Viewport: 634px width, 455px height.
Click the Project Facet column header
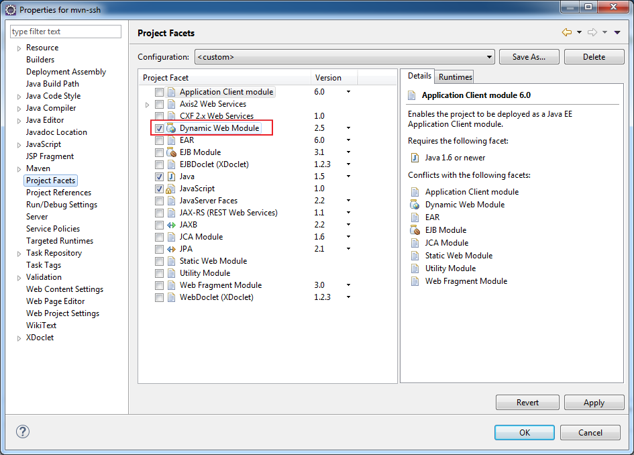click(x=225, y=78)
